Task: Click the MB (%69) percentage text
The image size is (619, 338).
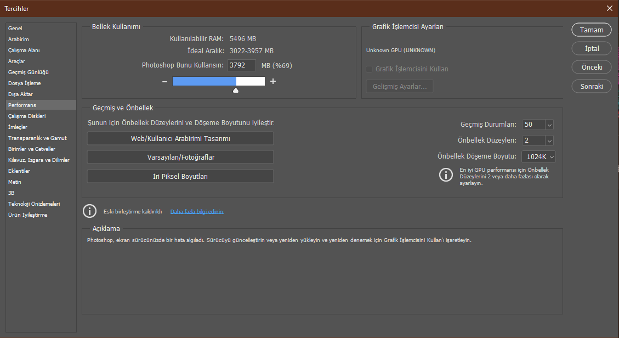Action: 277,65
